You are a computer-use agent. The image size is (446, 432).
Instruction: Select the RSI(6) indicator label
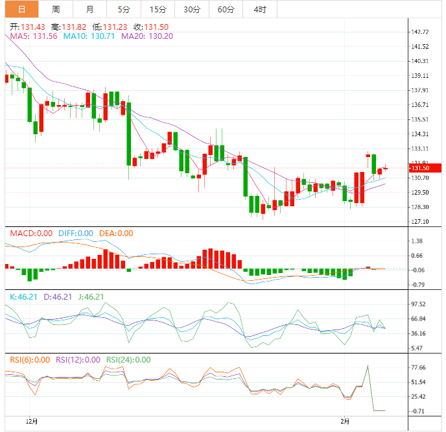[28, 359]
